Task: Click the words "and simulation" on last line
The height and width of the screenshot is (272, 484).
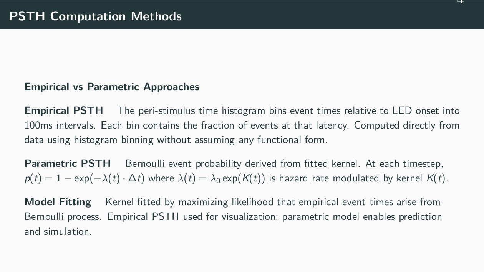Action: coord(58,231)
